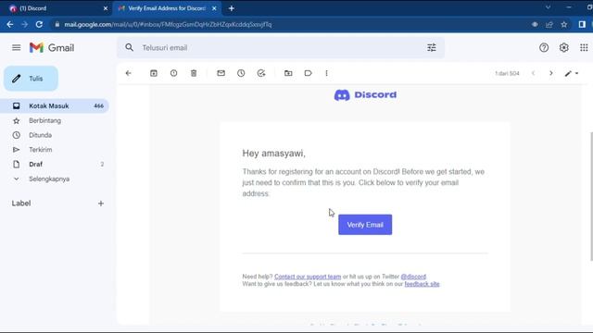Click the 'Hey amasyawi,' greeting text
Screen dimensions: 593x333
pos(274,154)
